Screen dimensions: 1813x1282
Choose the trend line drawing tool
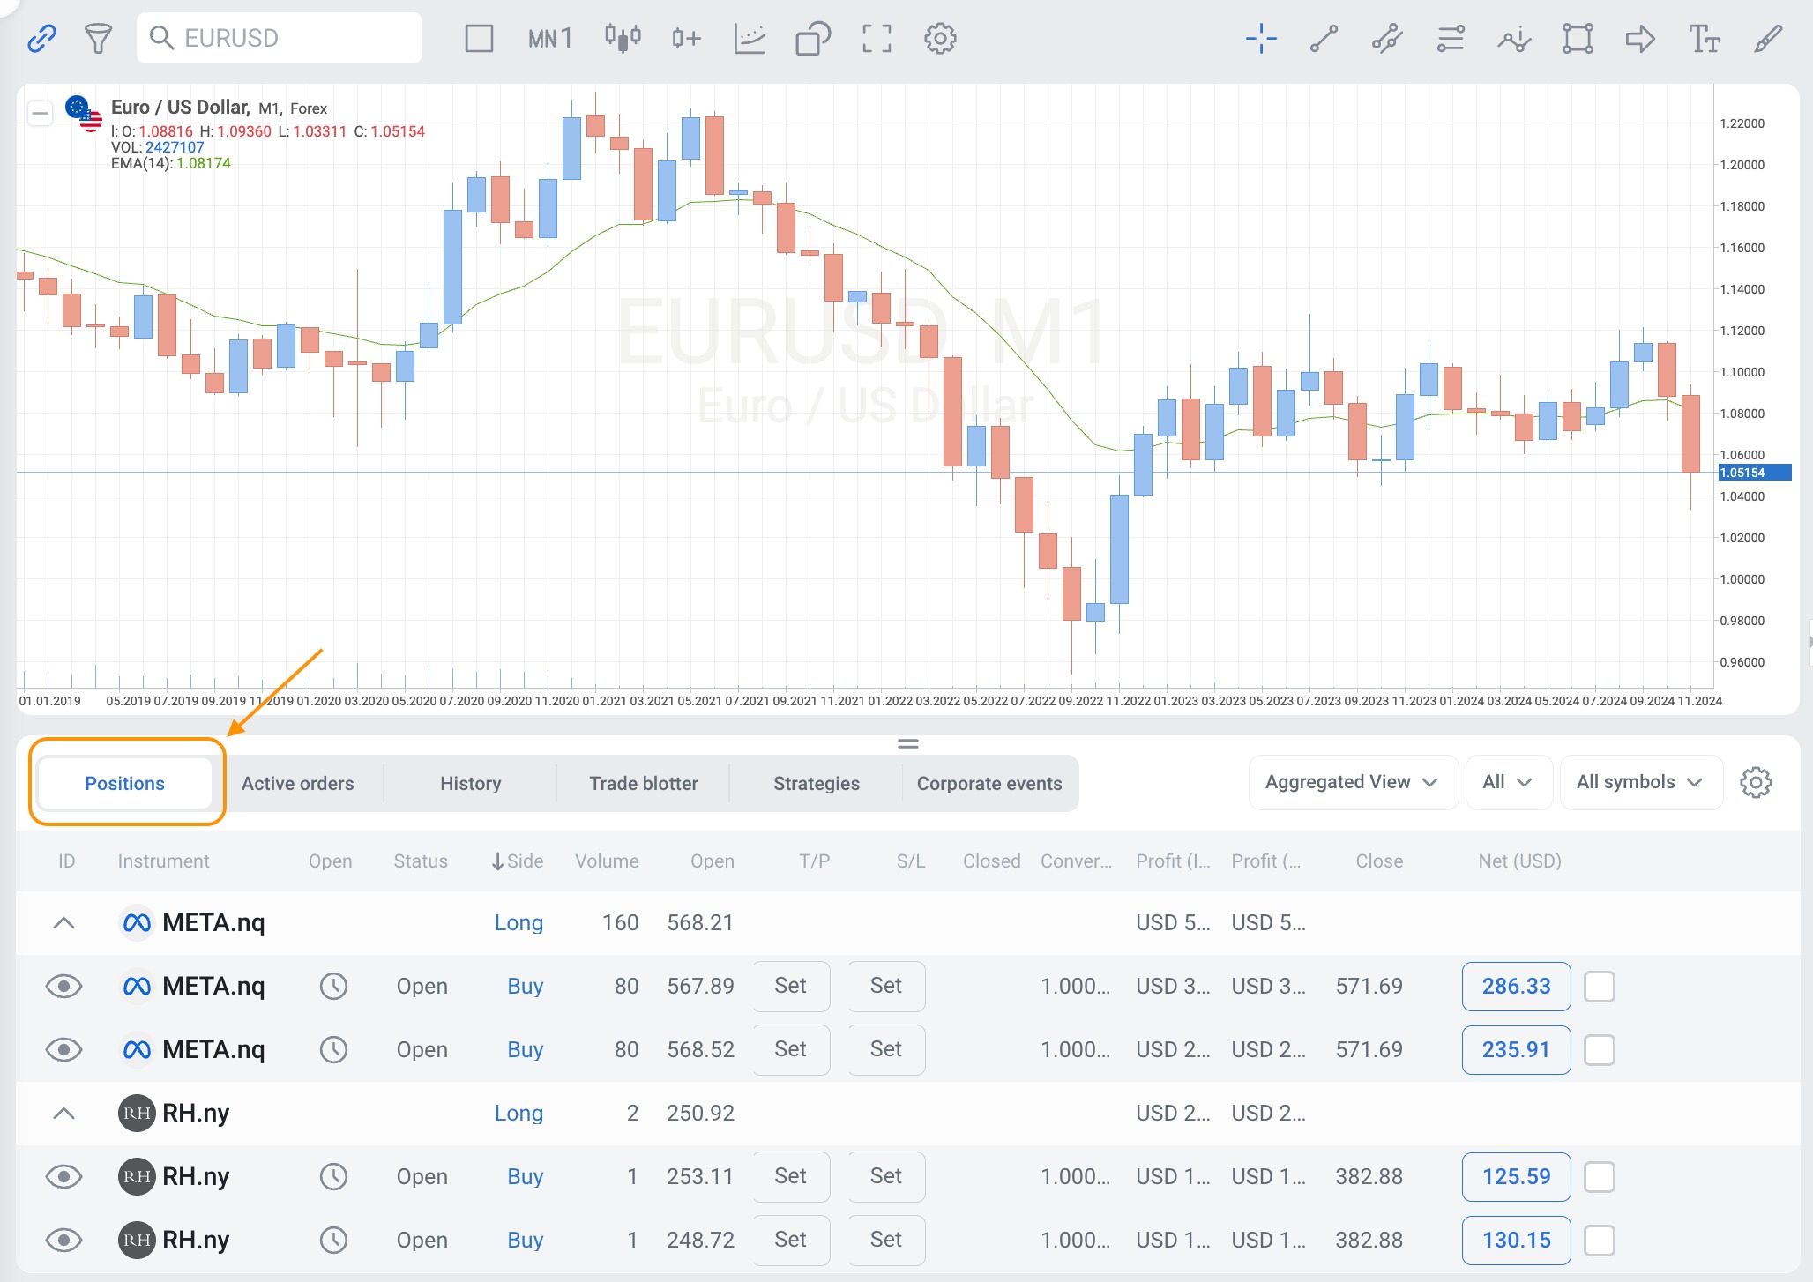point(1324,38)
